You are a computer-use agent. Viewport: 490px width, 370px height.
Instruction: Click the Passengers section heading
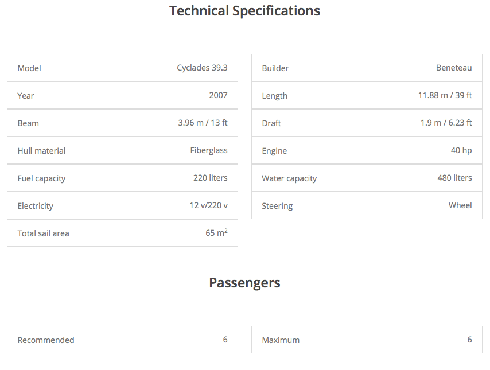point(244,283)
